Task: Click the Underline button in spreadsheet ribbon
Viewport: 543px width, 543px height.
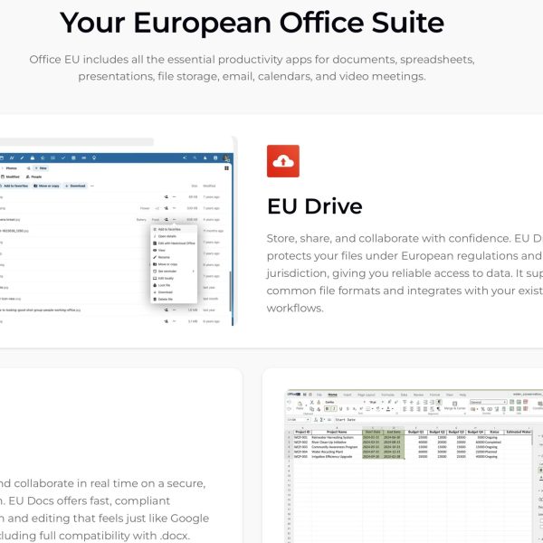Action: point(341,409)
